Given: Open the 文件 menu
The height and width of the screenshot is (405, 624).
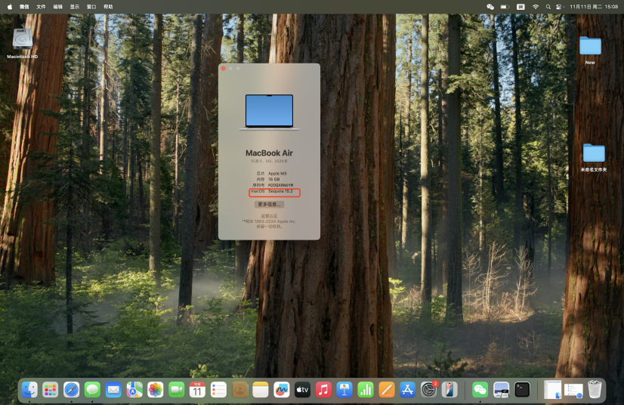Looking at the screenshot, I should tap(41, 7).
